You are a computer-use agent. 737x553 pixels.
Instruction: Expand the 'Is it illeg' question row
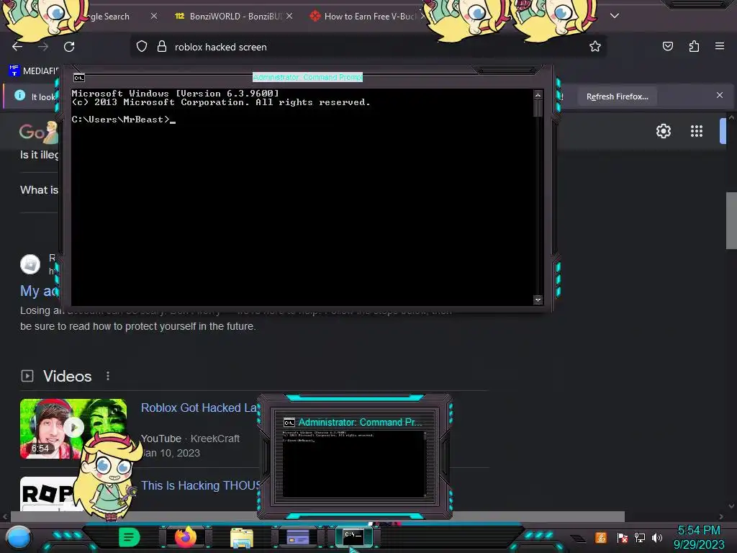click(39, 155)
